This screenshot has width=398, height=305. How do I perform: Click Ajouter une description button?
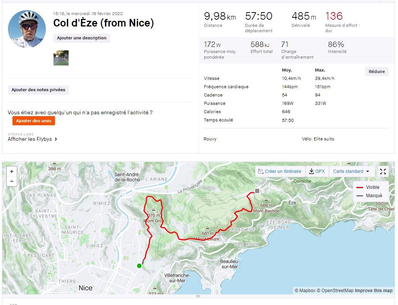pyautogui.click(x=81, y=38)
